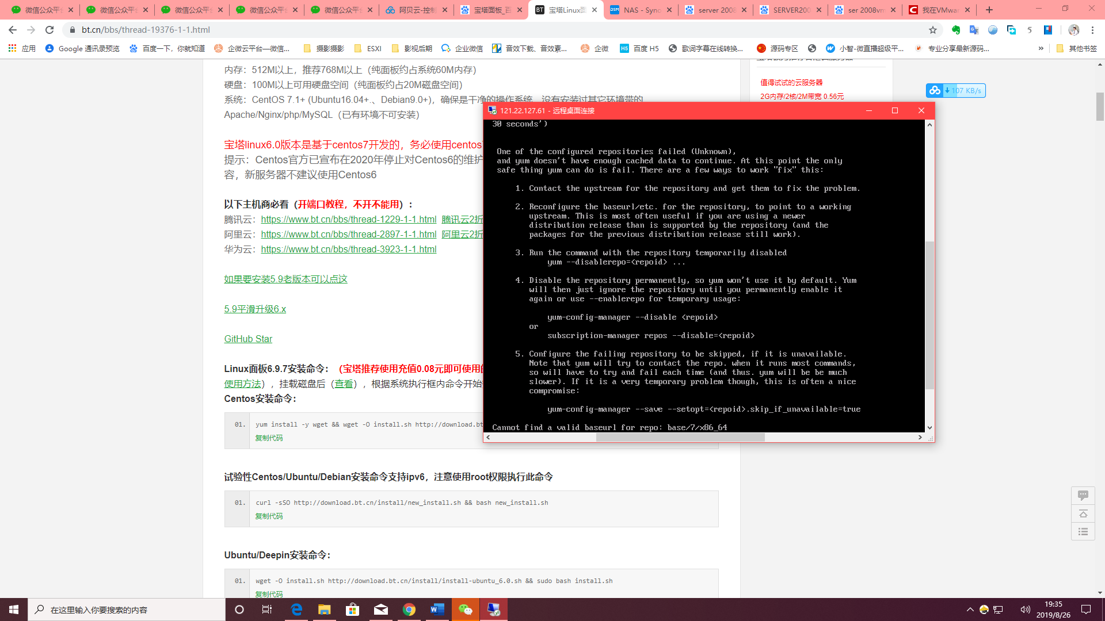Image resolution: width=1105 pixels, height=621 pixels.
Task: Open the 5.9平滑升级6.x link
Action: [x=255, y=309]
